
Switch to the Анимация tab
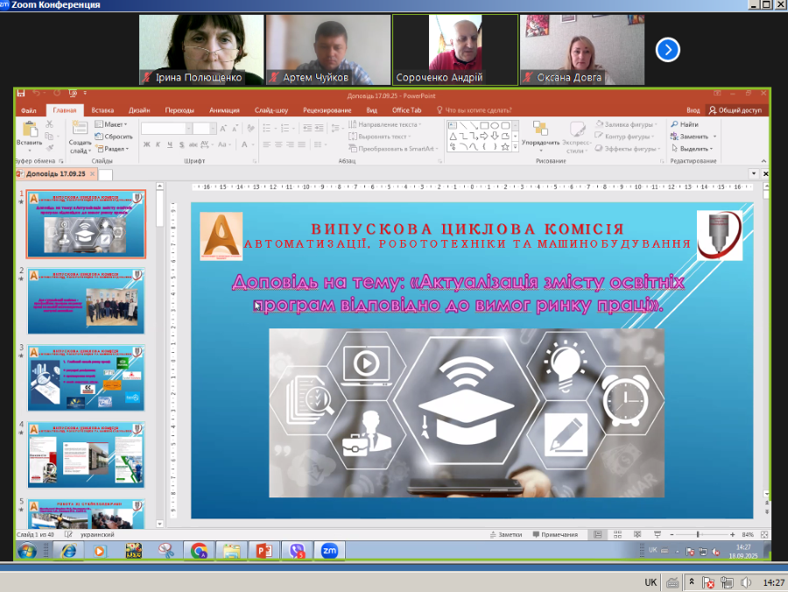(224, 110)
